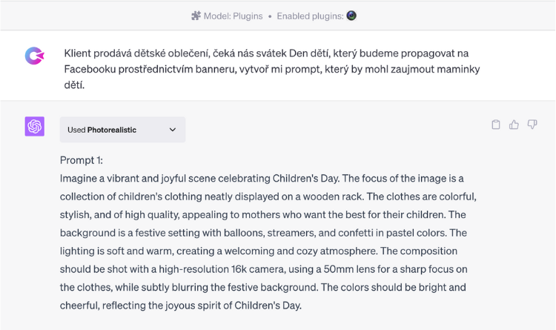Click the ChatGPT purple avatar icon
The width and height of the screenshot is (556, 330).
pos(34,126)
